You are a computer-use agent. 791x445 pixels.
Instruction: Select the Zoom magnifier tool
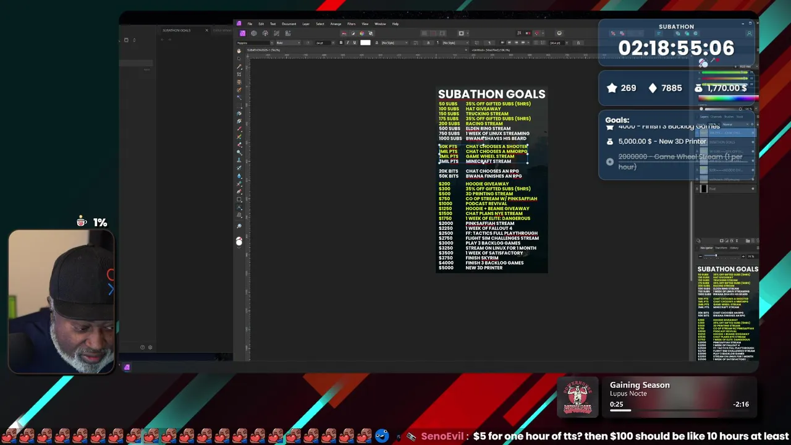click(x=239, y=226)
